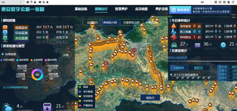The image size is (237, 111).
Task: Show the 交通量热力图 layer
Action: [x=131, y=22]
